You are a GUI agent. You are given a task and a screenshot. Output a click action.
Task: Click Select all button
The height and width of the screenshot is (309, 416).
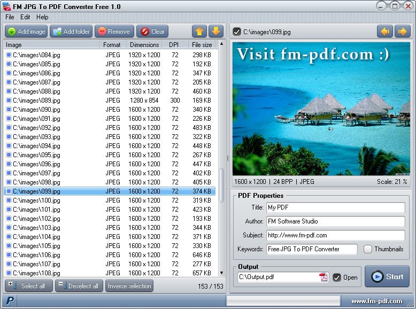[x=29, y=286]
